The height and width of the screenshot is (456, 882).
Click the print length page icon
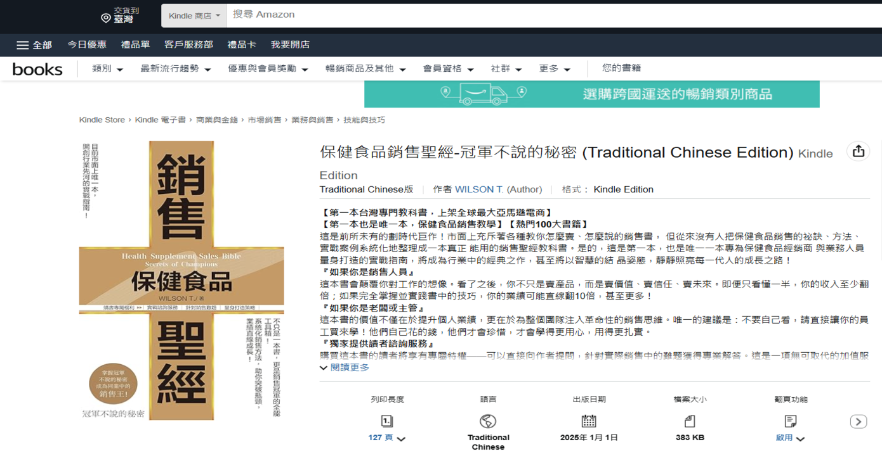pos(387,421)
